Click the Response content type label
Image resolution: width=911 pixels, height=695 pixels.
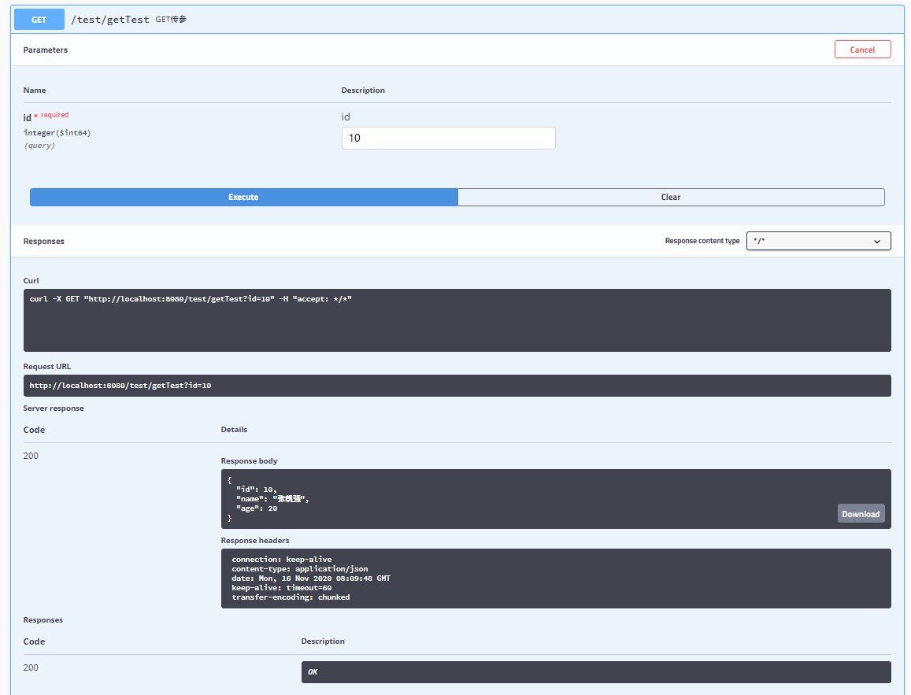[x=702, y=241]
